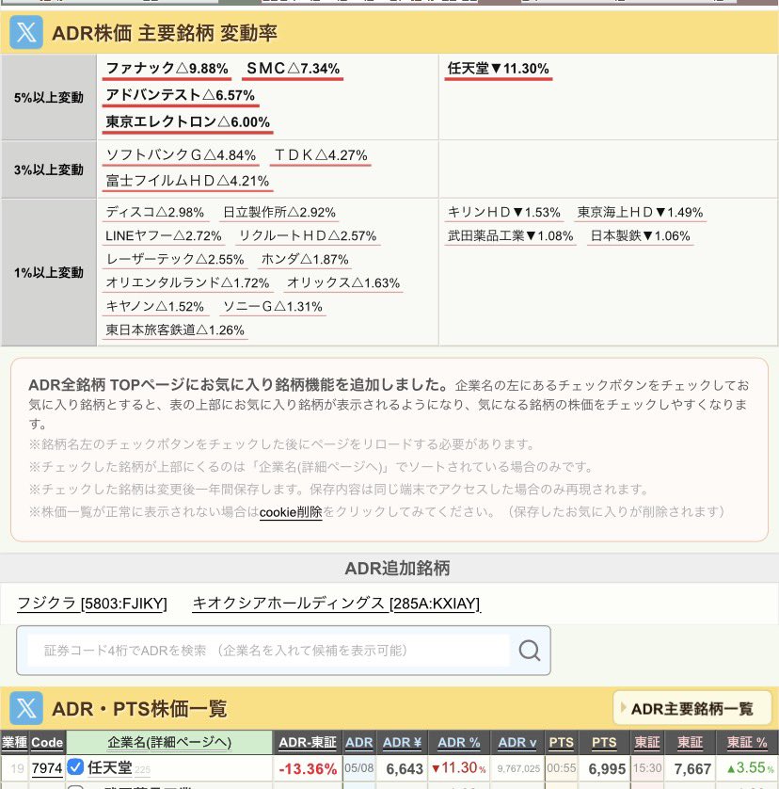Open キオクシアホールディングス [285A:KXIAY] link
Image resolution: width=779 pixels, height=789 pixels.
pos(337,603)
